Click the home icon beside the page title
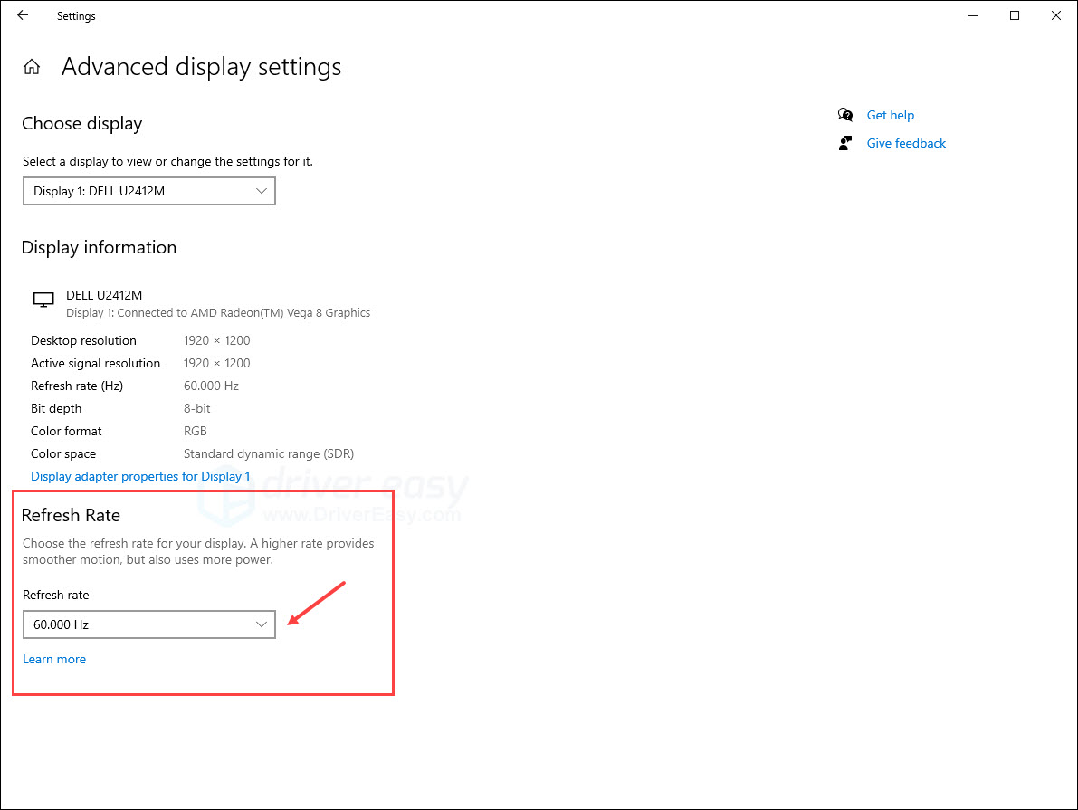The image size is (1078, 810). [32, 66]
